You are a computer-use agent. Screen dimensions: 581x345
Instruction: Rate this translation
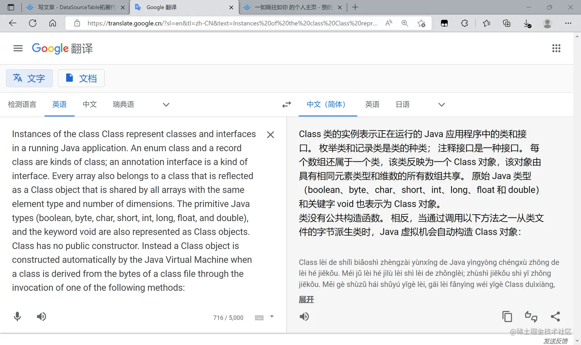pos(531,317)
